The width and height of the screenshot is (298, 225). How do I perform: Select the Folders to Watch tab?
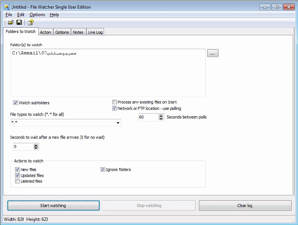[21, 31]
